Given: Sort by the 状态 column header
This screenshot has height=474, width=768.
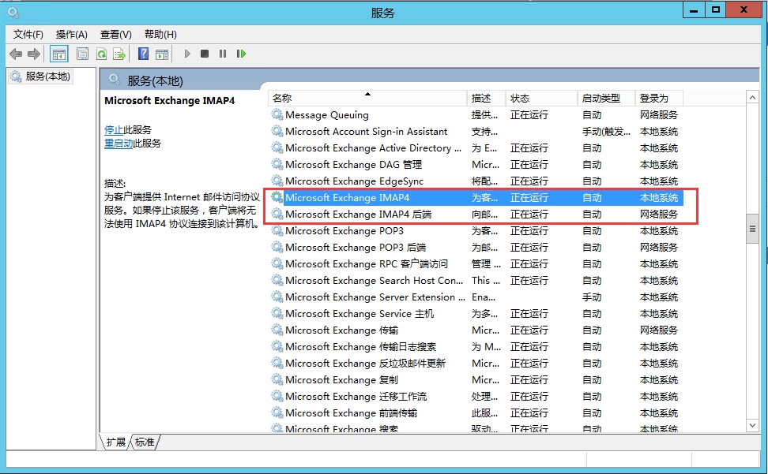Looking at the screenshot, I should coord(541,99).
